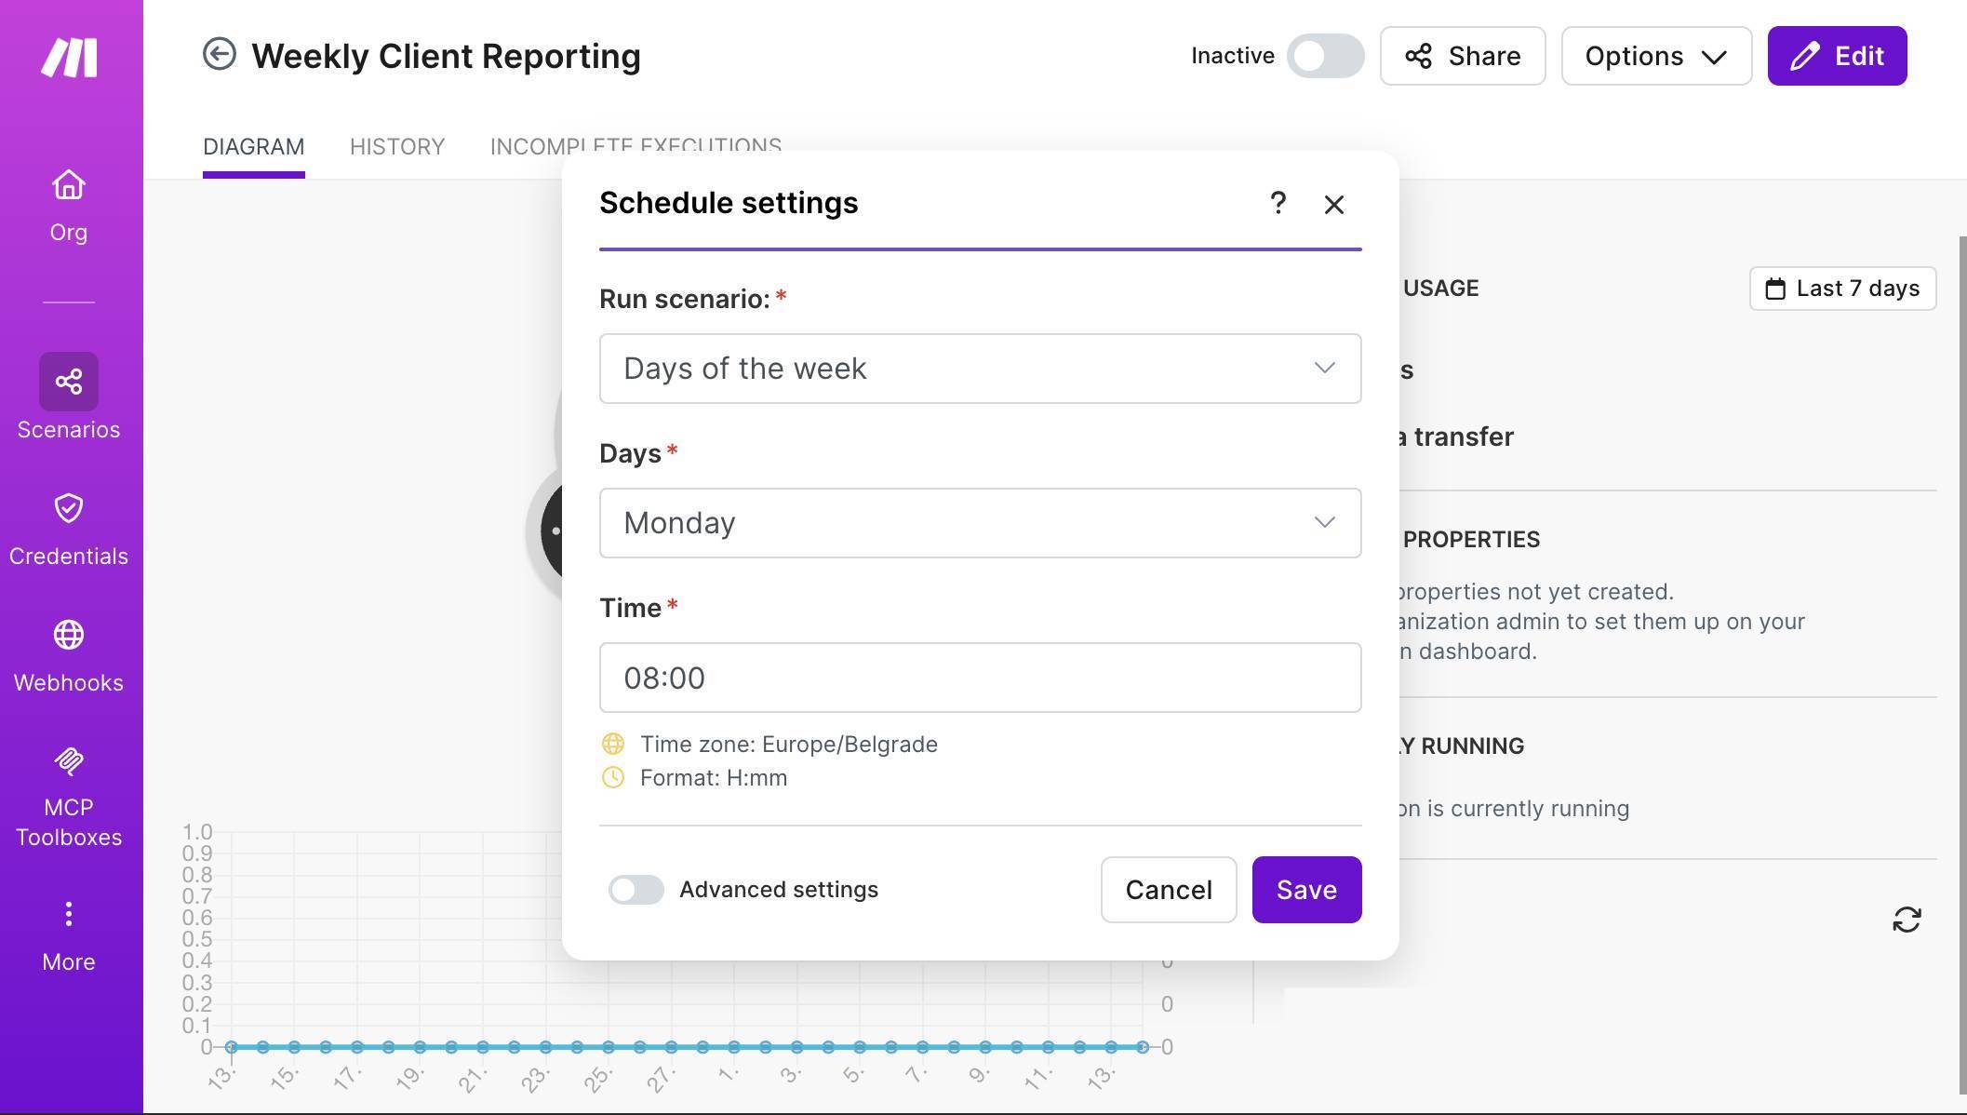Save the schedule settings
Viewport: 1967px width, 1115px height.
click(x=1306, y=890)
